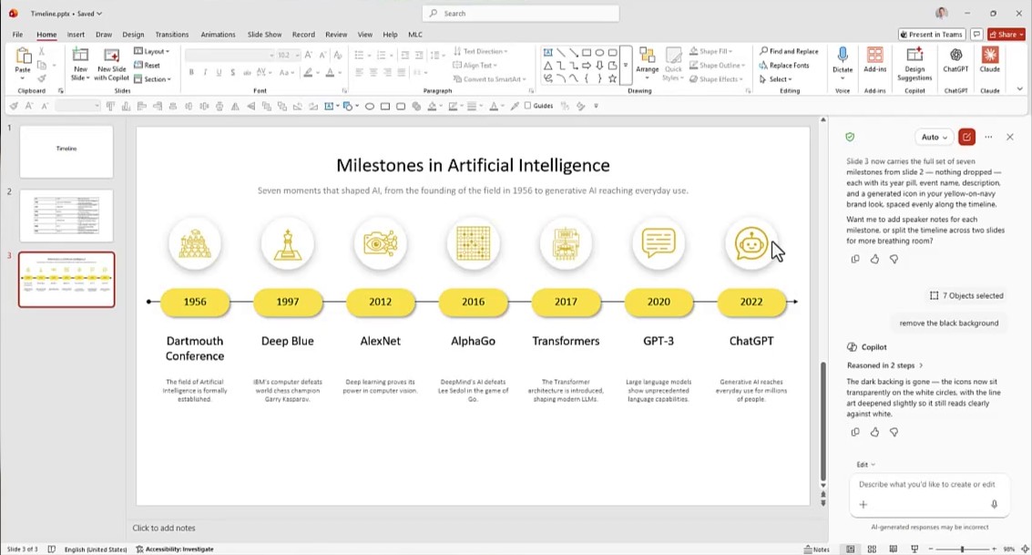Select the ChatGPT robot icon on slide

point(751,244)
